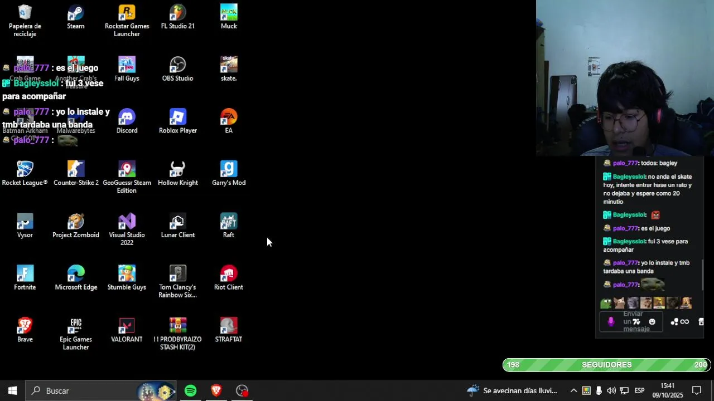
Task: Click the Bagleysslol username on the skate message
Action: pyautogui.click(x=629, y=177)
